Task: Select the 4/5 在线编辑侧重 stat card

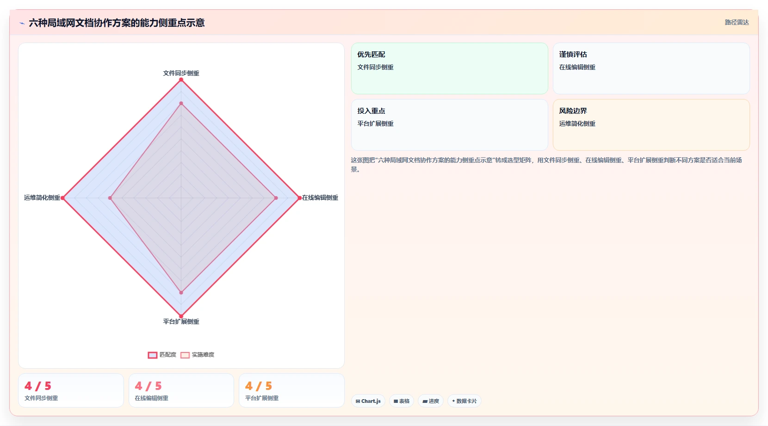Action: (181, 390)
